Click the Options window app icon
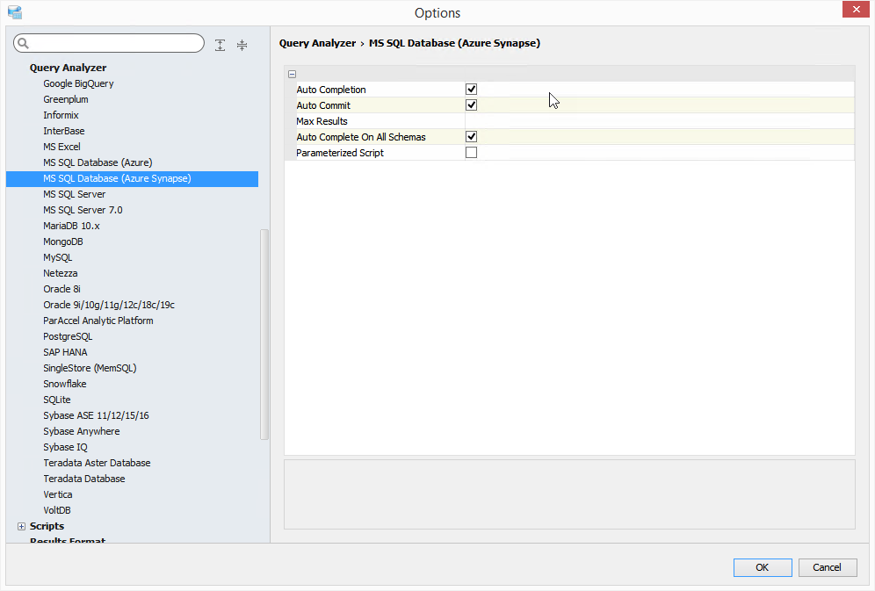The image size is (875, 591). 14,12
